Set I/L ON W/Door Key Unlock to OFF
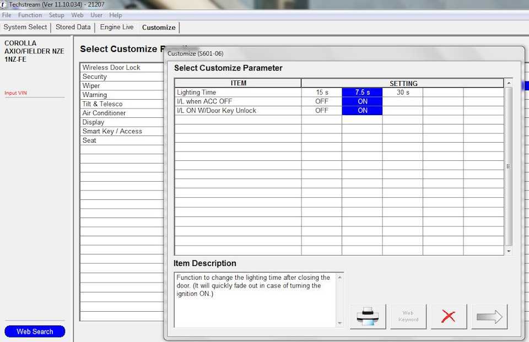This screenshot has height=342, width=529. pyautogui.click(x=322, y=110)
